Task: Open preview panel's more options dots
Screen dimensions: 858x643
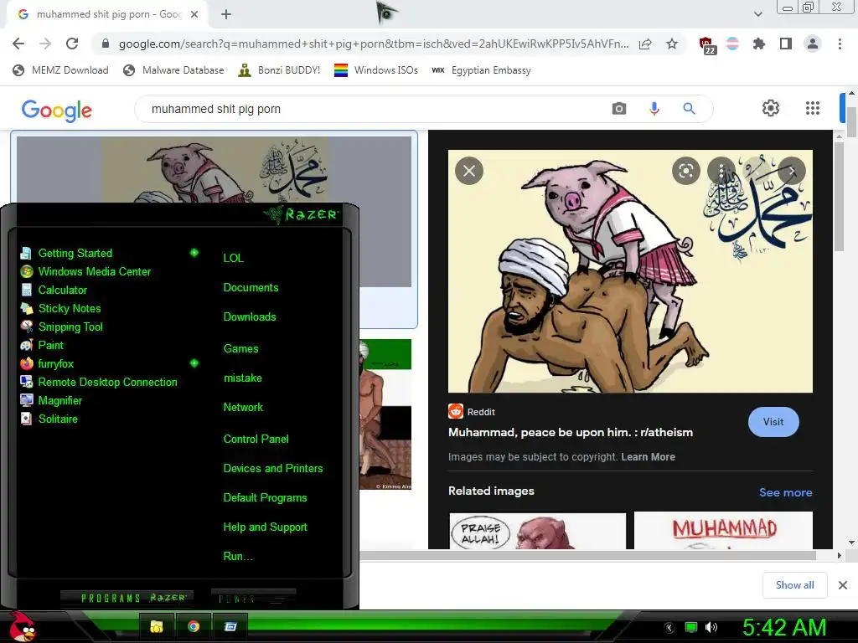Action: [721, 171]
